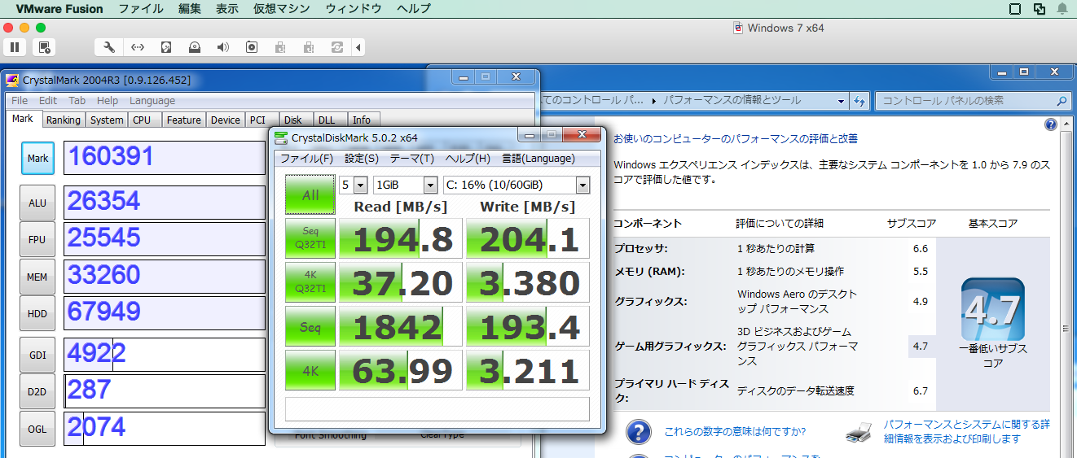This screenshot has height=458, width=1077.
Task: Run the GDI benchmark button
Action: [x=37, y=354]
